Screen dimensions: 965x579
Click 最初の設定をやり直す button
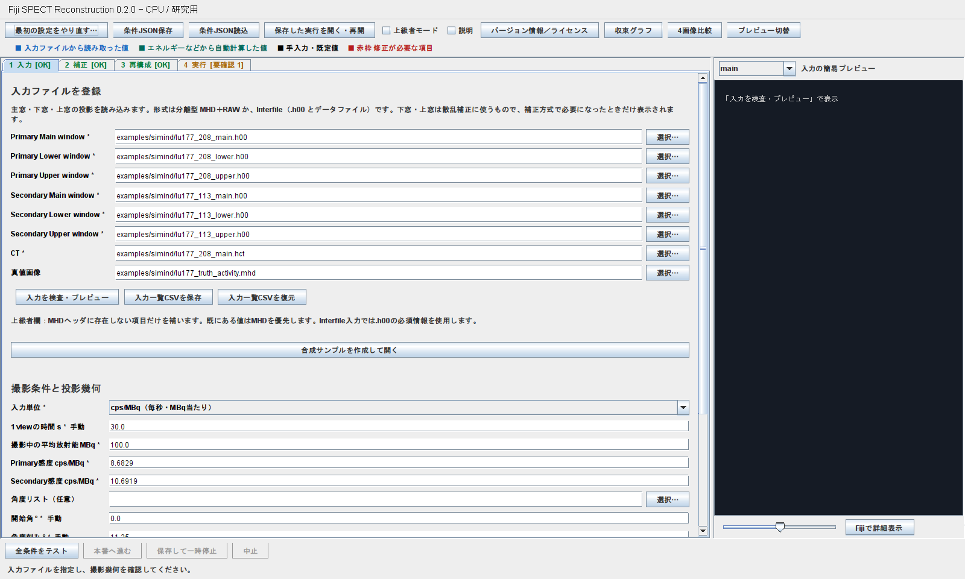[x=56, y=30]
